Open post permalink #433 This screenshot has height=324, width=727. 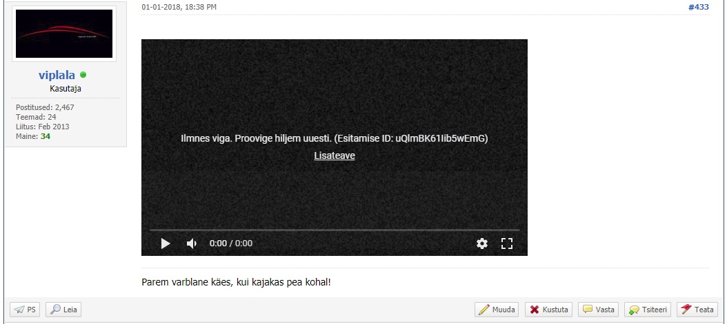(x=698, y=6)
